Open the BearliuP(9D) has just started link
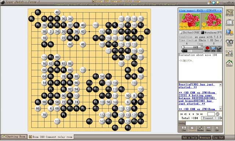Viewport: 235px width, 141px height. pyautogui.click(x=197, y=86)
